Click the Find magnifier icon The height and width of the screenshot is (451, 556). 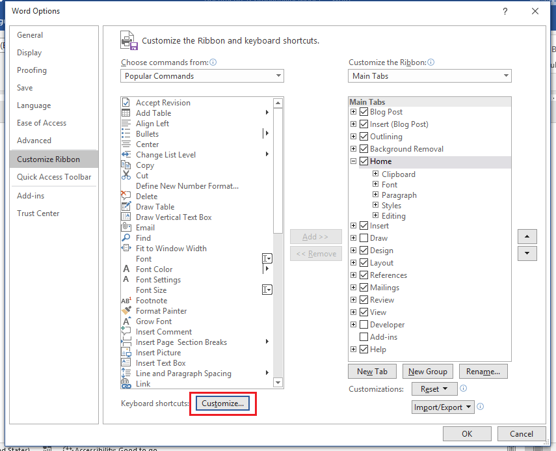[x=126, y=238]
